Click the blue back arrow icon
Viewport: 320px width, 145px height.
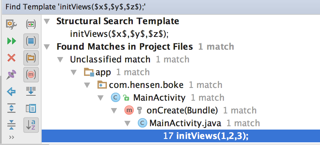click(x=11, y=91)
